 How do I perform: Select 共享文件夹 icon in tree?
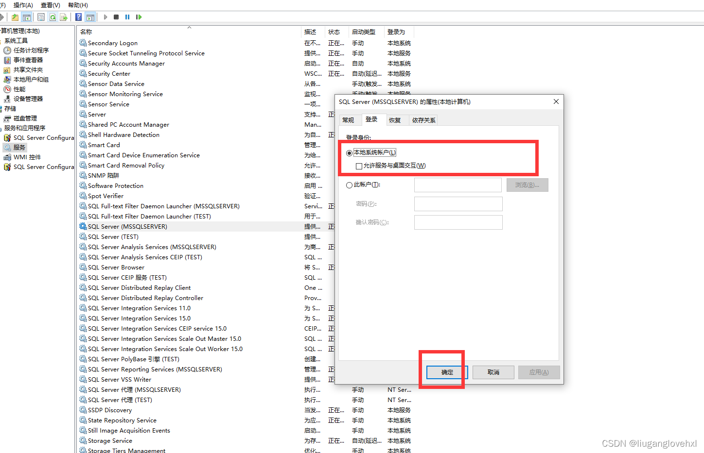point(7,70)
